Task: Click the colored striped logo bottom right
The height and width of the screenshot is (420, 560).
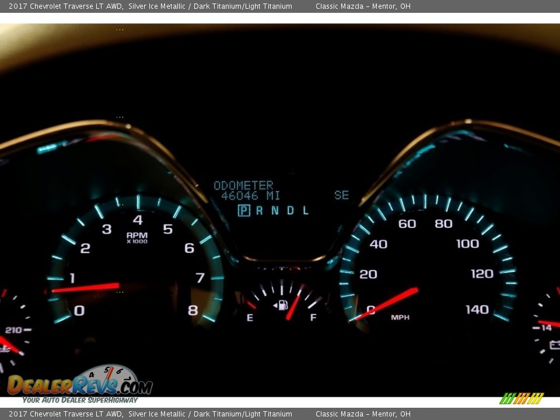Action: [521, 398]
